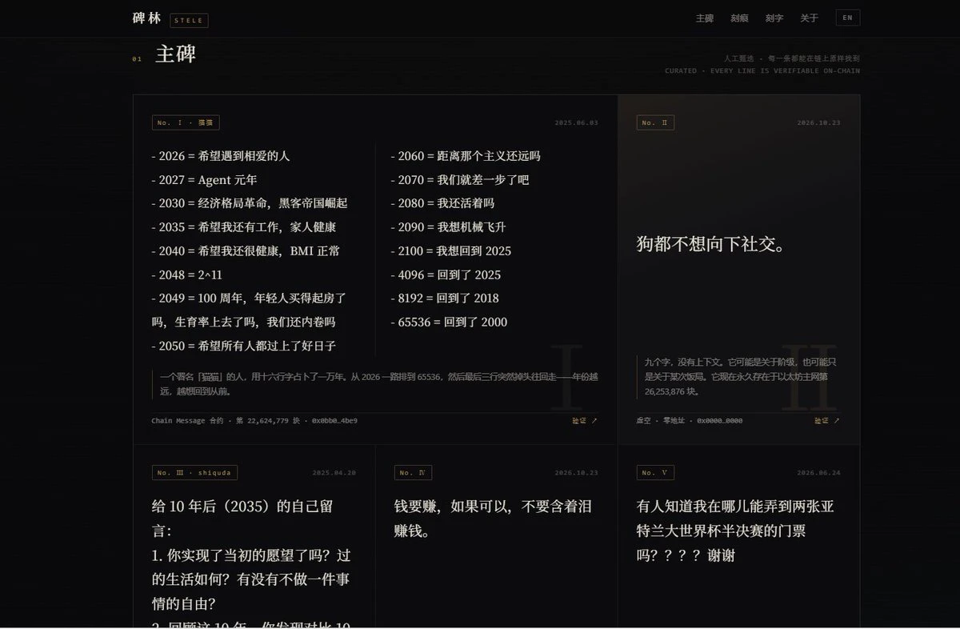960x629 pixels.
Task: Click the line '- 2026 = 希望遇到相爱的人'
Action: click(220, 156)
